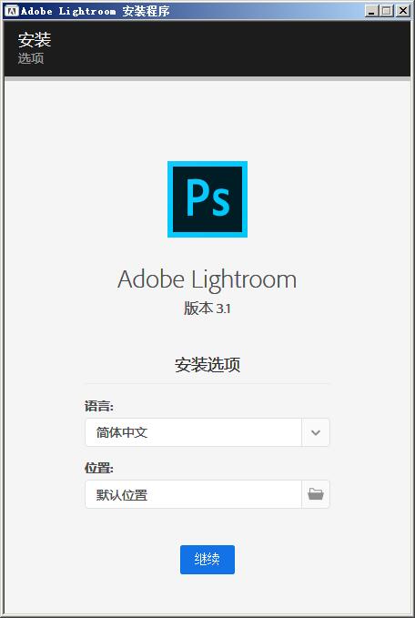Click the title bar text 安装程序
415x618 pixels.
point(146,11)
